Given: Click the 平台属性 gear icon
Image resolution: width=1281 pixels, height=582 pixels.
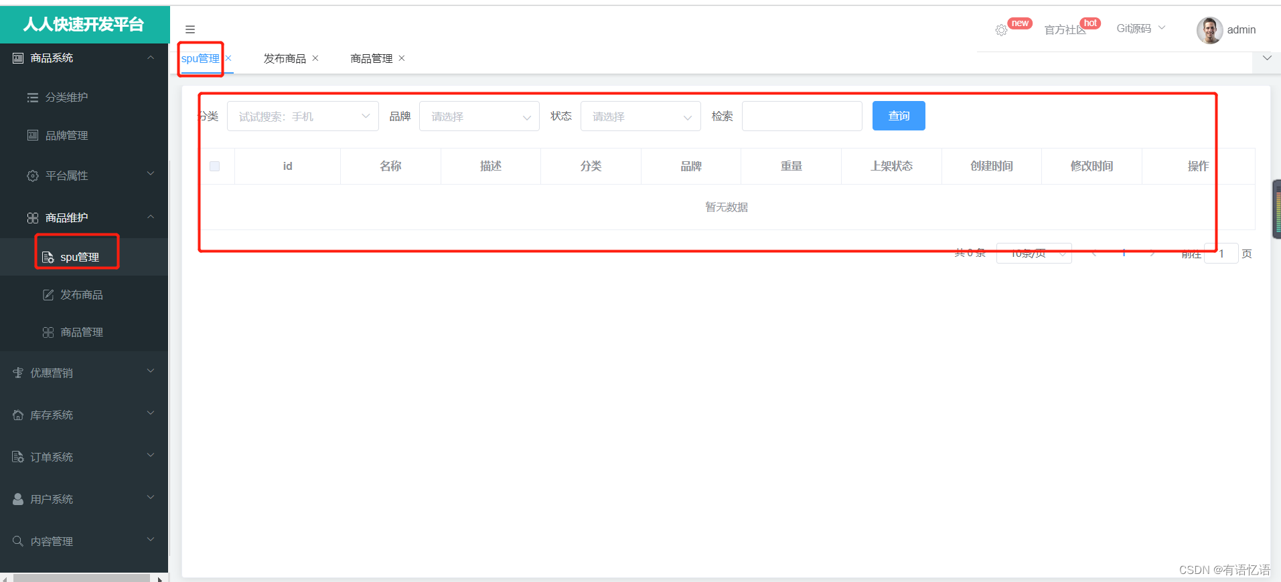Looking at the screenshot, I should click(x=32, y=176).
